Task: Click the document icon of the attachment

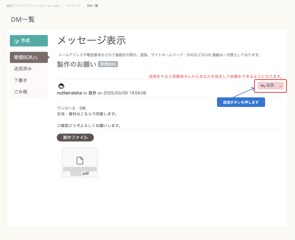Action: 80,161
